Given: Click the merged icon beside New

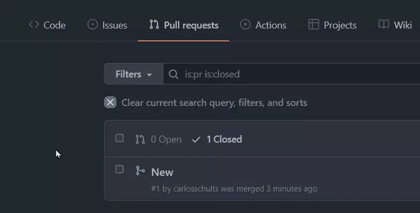Looking at the screenshot, I should (x=140, y=171).
